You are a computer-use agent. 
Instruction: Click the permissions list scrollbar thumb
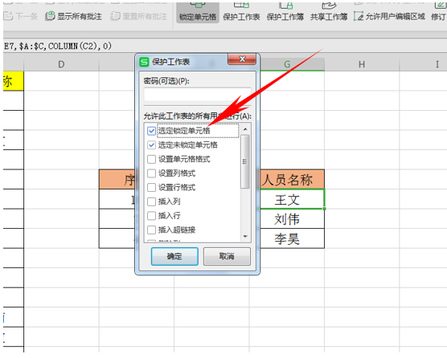pyautogui.click(x=245, y=161)
